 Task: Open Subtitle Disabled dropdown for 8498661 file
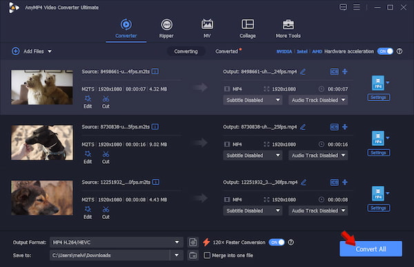click(253, 100)
